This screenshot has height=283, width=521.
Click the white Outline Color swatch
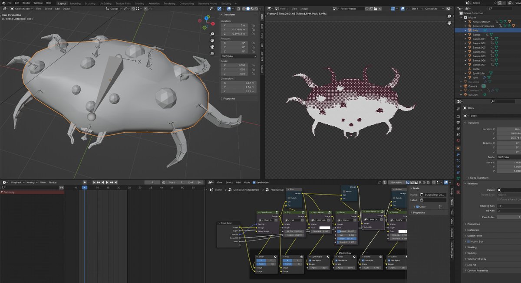(x=403, y=231)
